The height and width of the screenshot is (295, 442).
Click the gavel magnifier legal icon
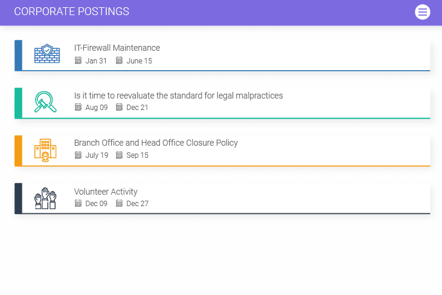click(x=45, y=102)
